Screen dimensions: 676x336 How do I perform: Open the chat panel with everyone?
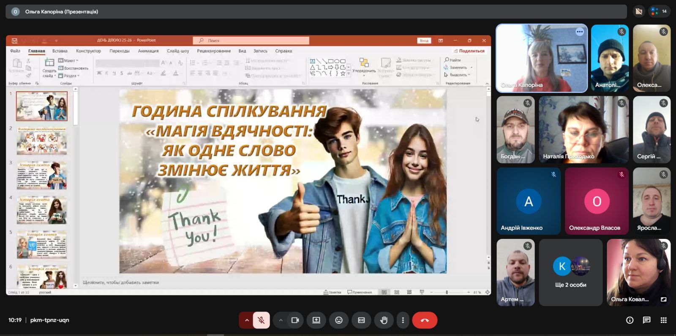point(646,320)
